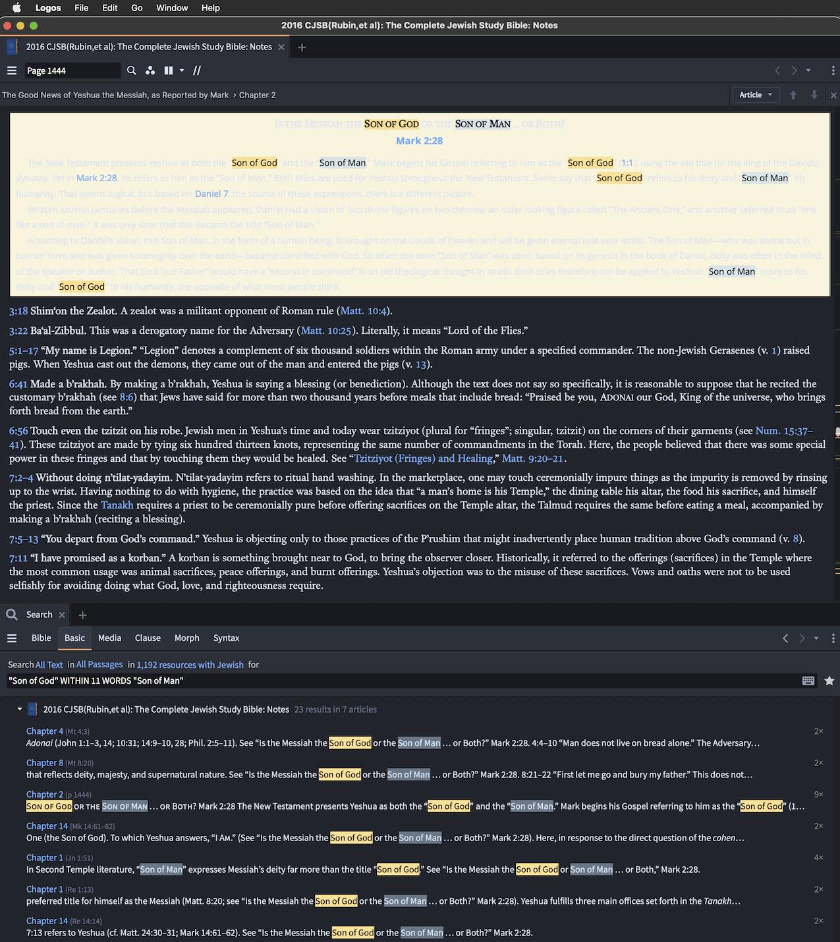Open the Article navigation dropdown

pos(756,95)
